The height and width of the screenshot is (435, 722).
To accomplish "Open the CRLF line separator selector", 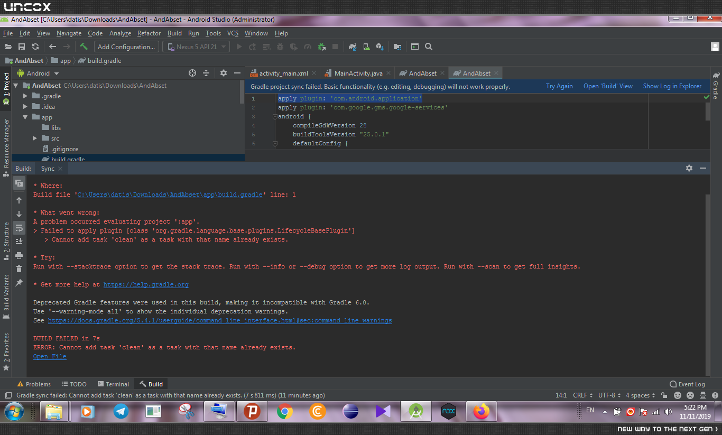I will (582, 395).
